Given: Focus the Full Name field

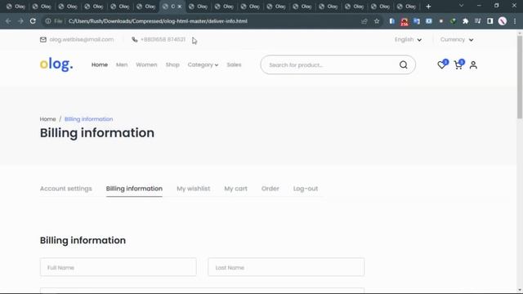Looking at the screenshot, I should [118, 267].
